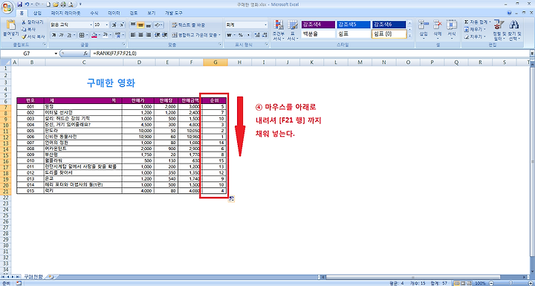Image resolution: width=535 pixels, height=286 pixels.
Task: Apply the 백분율 cell style
Action: [318, 34]
